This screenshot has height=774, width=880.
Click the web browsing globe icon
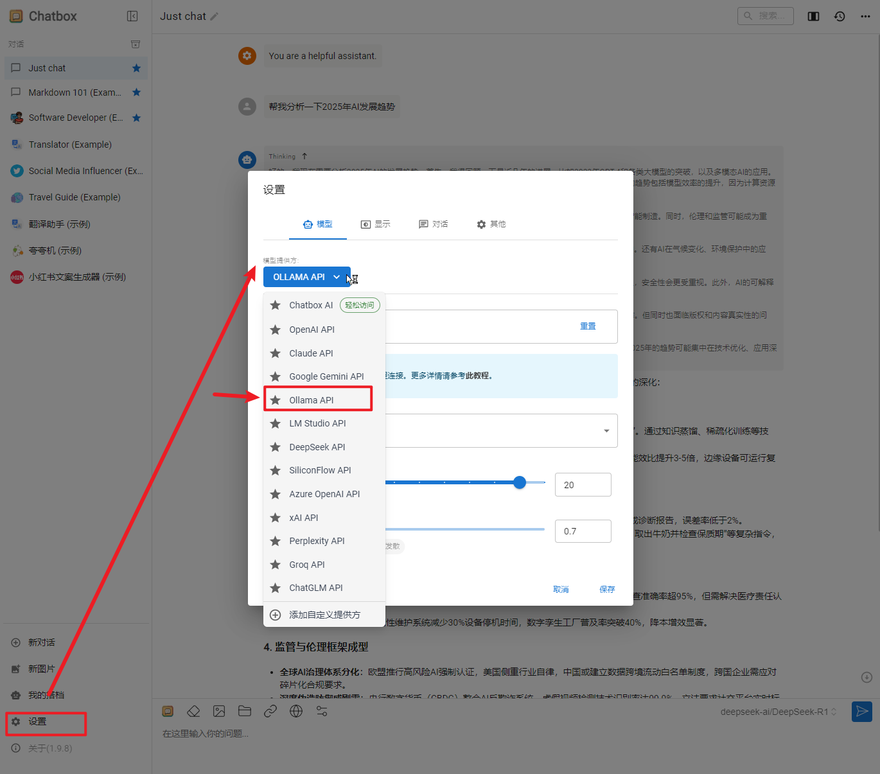tap(296, 711)
